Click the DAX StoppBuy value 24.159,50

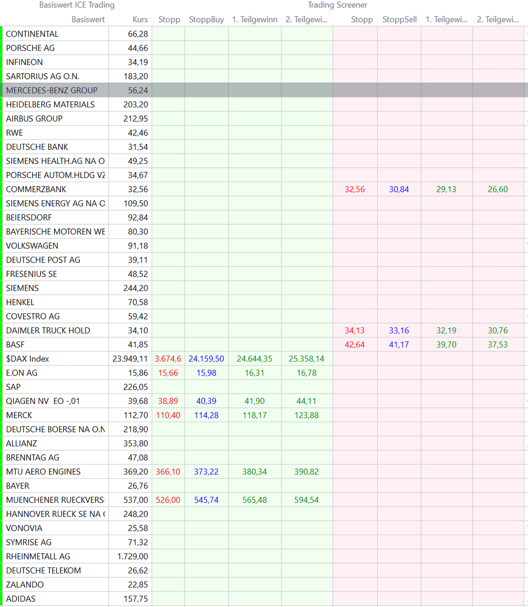click(206, 359)
